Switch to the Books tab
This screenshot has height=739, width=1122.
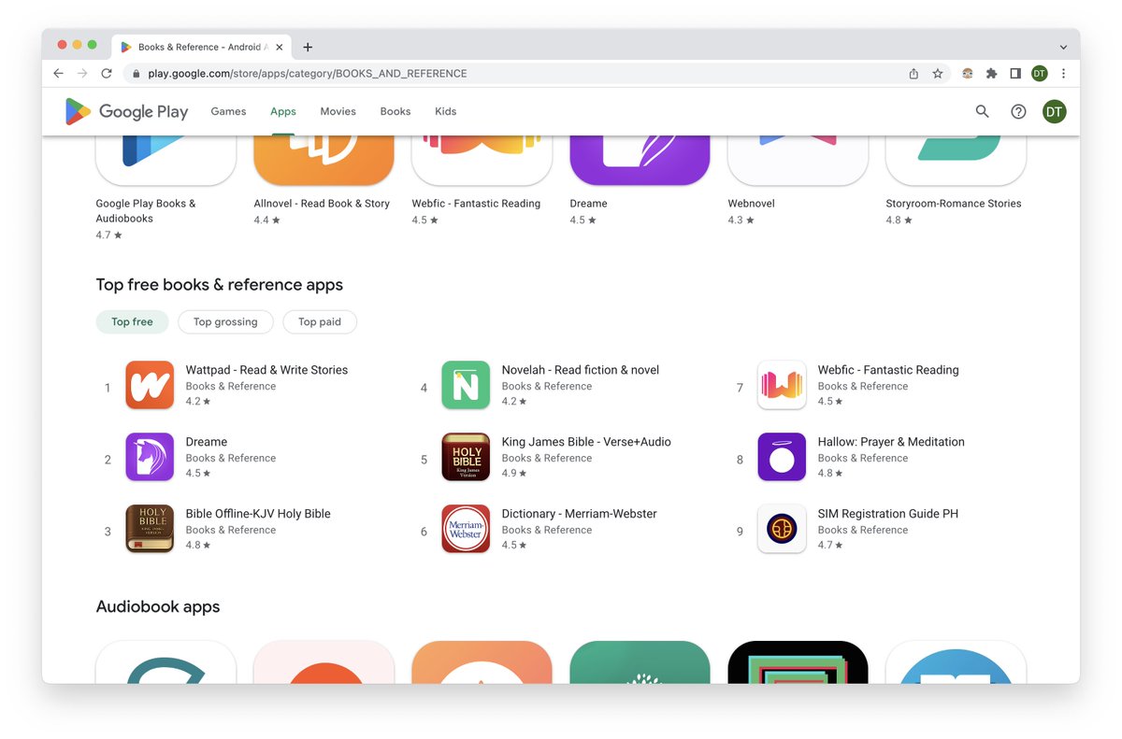396,111
